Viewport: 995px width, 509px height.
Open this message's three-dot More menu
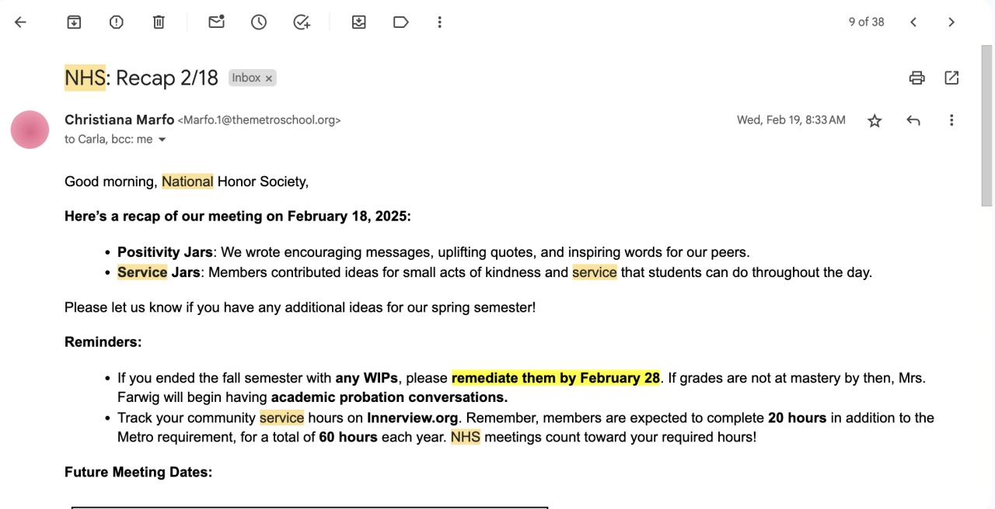point(951,120)
